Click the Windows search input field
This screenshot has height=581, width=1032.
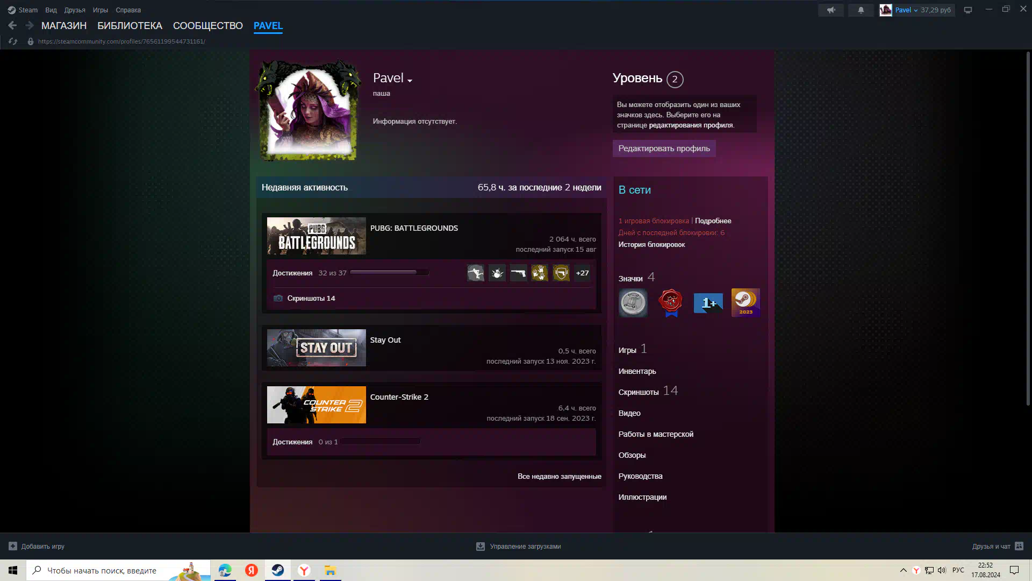tap(118, 570)
